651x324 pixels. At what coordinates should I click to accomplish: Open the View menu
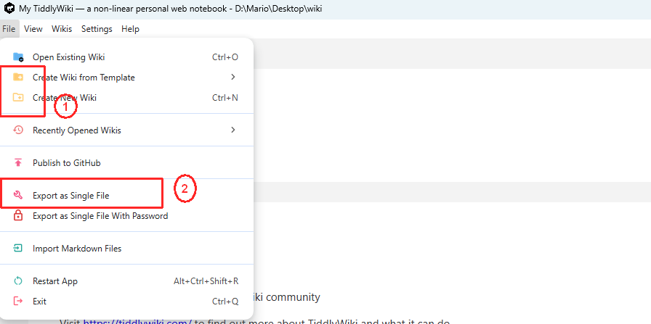[33, 29]
